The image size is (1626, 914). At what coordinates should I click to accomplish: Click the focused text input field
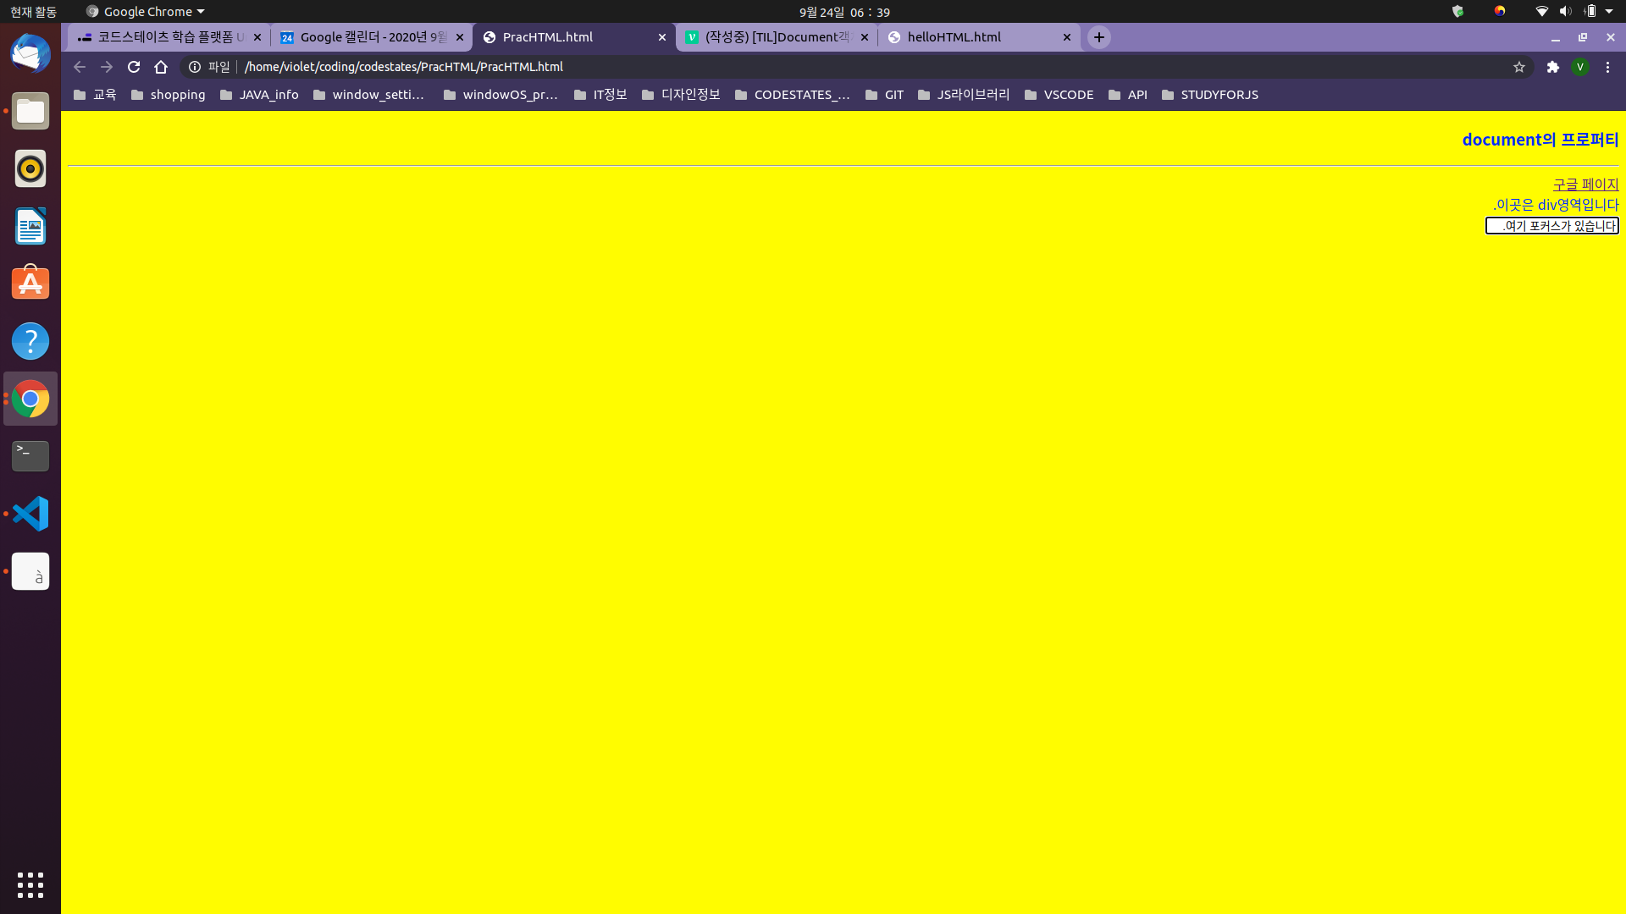1551,226
